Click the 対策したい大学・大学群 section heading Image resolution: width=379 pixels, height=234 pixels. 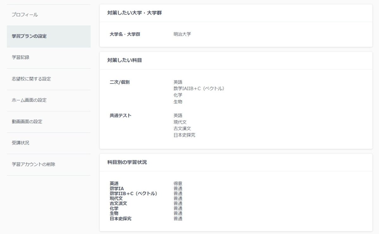(x=135, y=13)
